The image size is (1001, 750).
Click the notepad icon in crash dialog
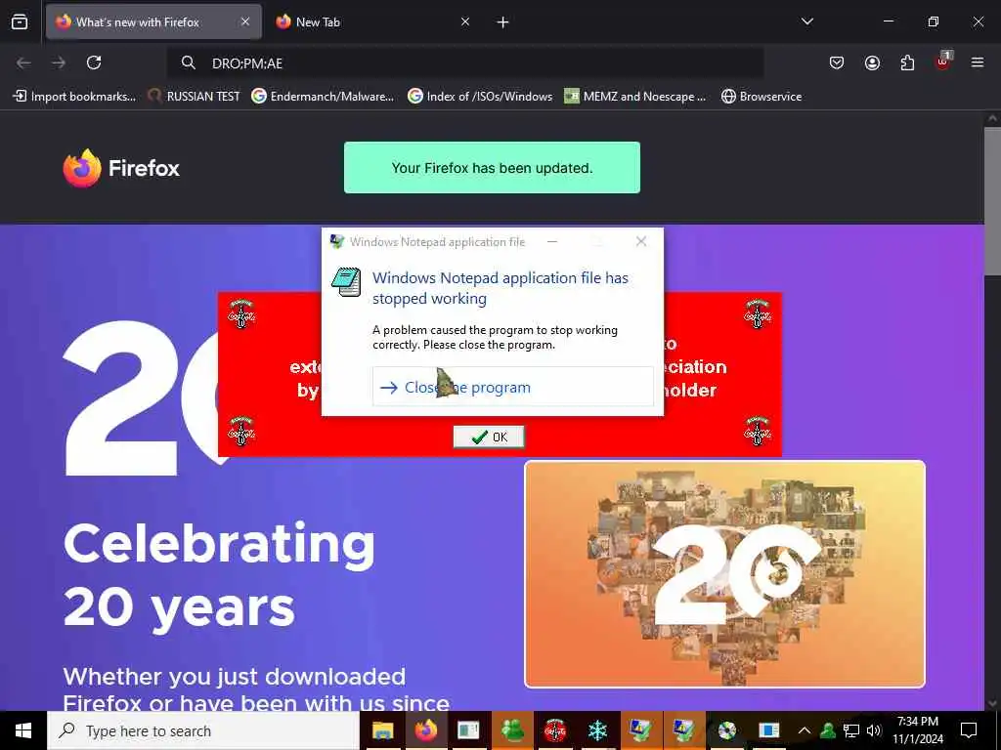[346, 282]
